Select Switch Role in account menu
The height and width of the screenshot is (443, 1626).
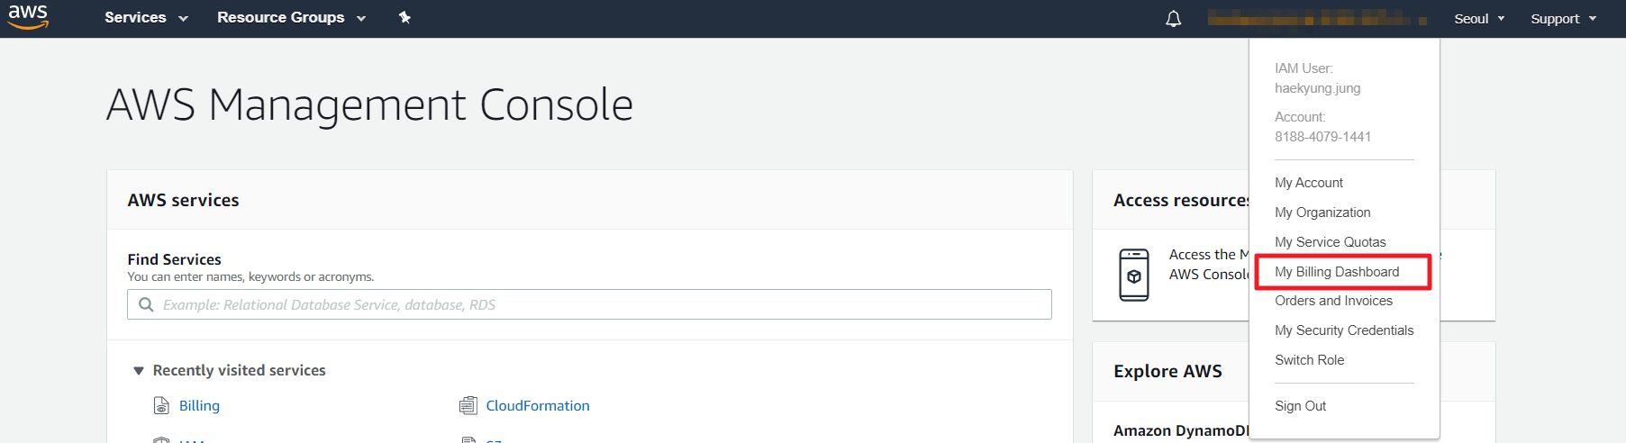(1310, 360)
